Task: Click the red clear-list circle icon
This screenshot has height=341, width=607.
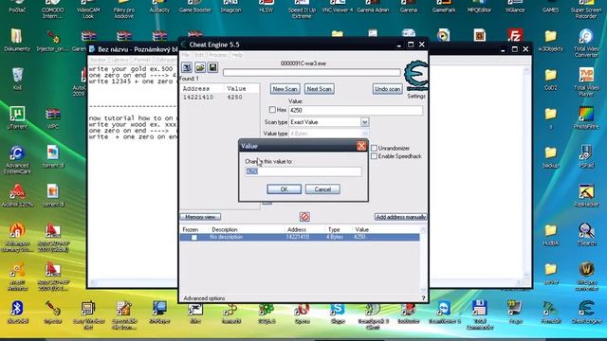Action: pos(304,217)
